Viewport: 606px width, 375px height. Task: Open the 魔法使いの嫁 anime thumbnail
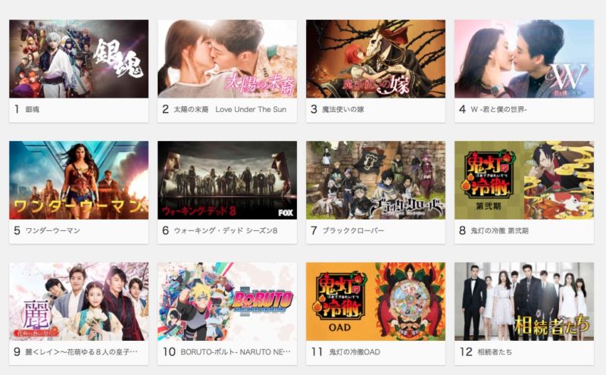coord(376,59)
